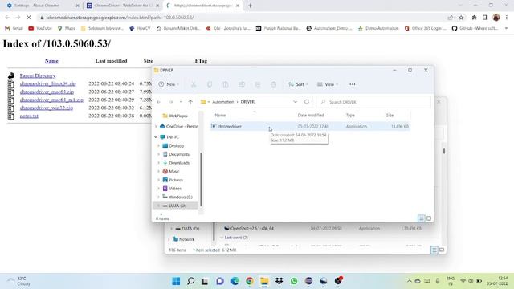Switch DRIVER window to large icons view
This screenshot has height=289, width=514.
click(x=429, y=218)
